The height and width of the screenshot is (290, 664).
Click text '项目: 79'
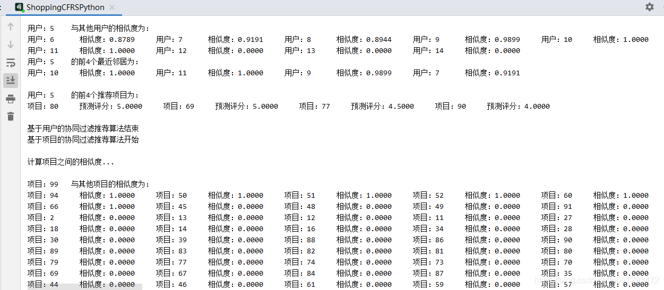(x=43, y=262)
